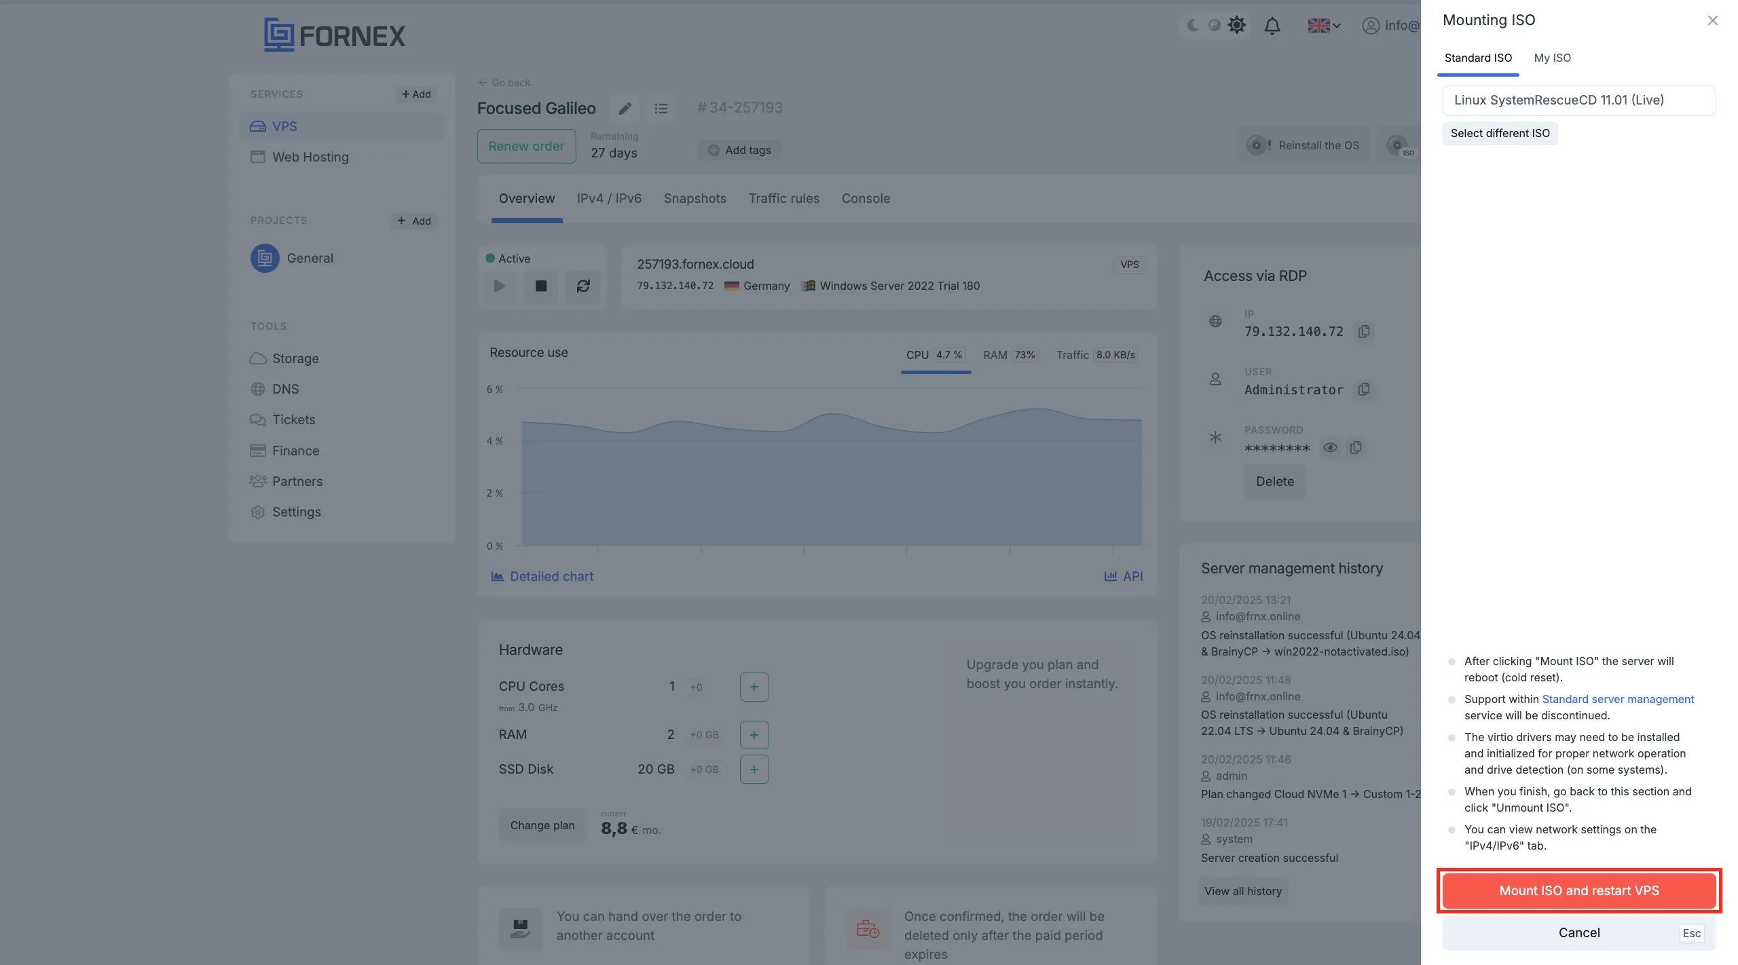Stop the server with stop button

point(541,286)
